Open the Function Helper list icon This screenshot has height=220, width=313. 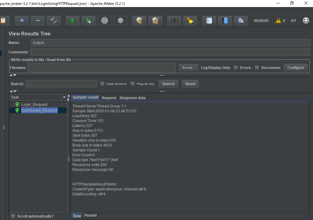point(209,21)
